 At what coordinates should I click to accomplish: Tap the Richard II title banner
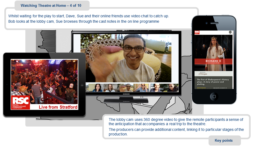[213, 62]
